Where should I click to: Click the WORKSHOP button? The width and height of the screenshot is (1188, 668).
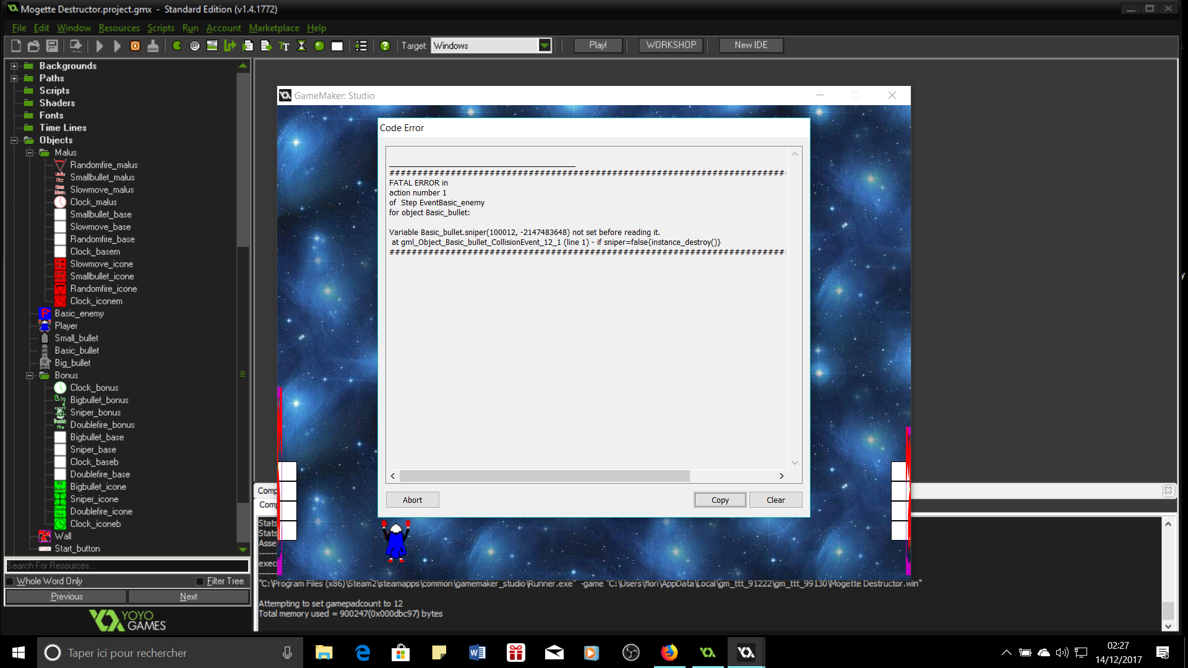(x=671, y=45)
